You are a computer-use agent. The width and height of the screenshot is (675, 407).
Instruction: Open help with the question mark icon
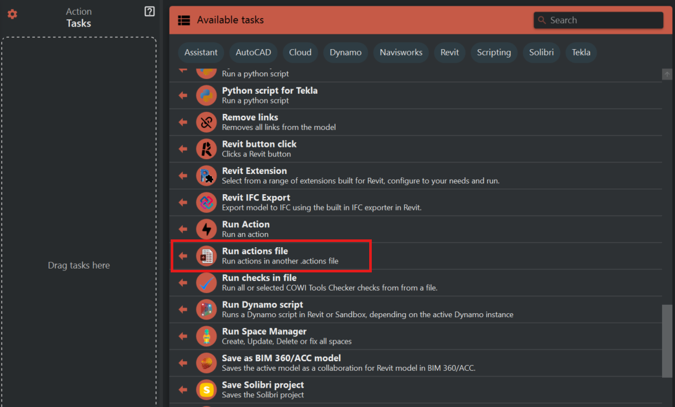click(149, 11)
